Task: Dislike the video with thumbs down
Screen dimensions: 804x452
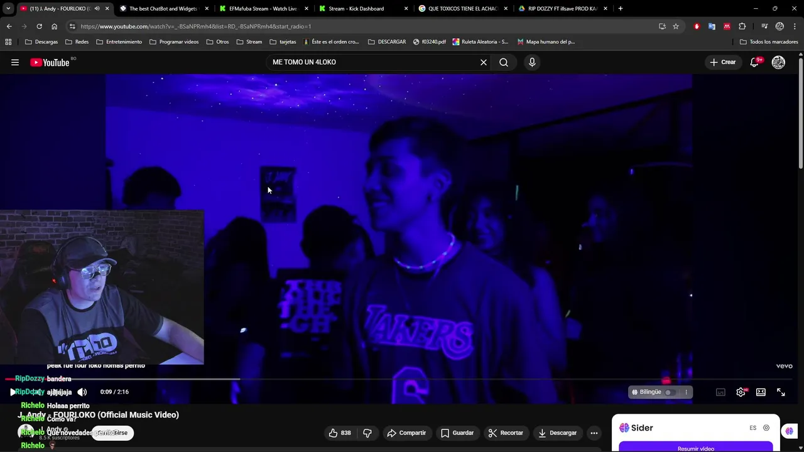Action: click(367, 433)
